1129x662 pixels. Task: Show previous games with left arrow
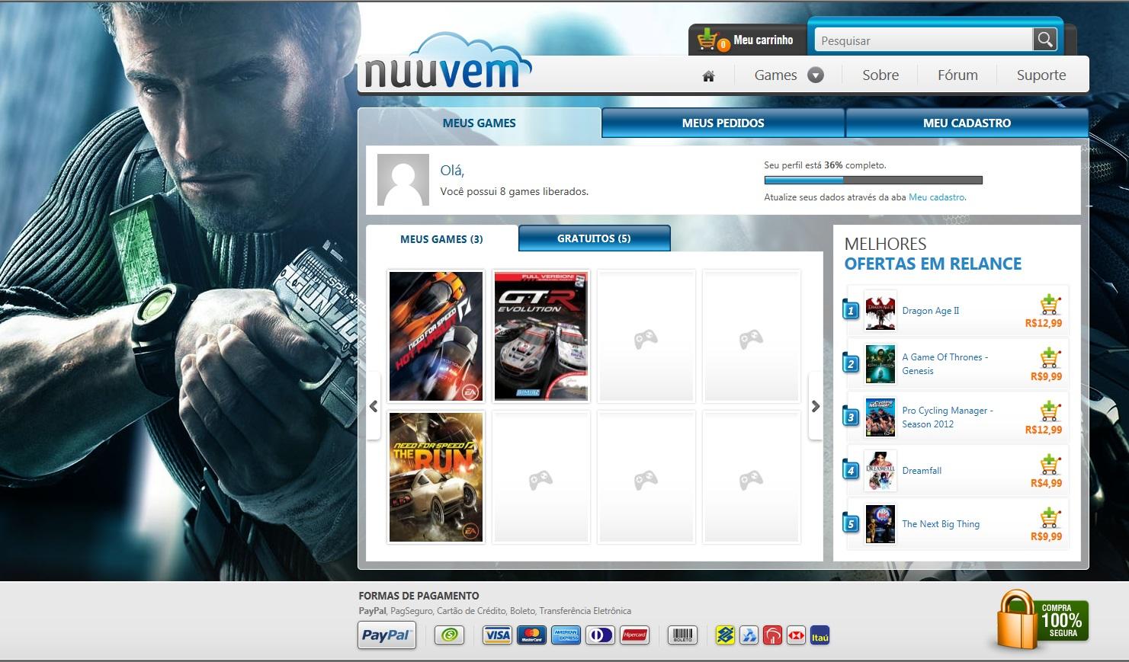point(374,406)
